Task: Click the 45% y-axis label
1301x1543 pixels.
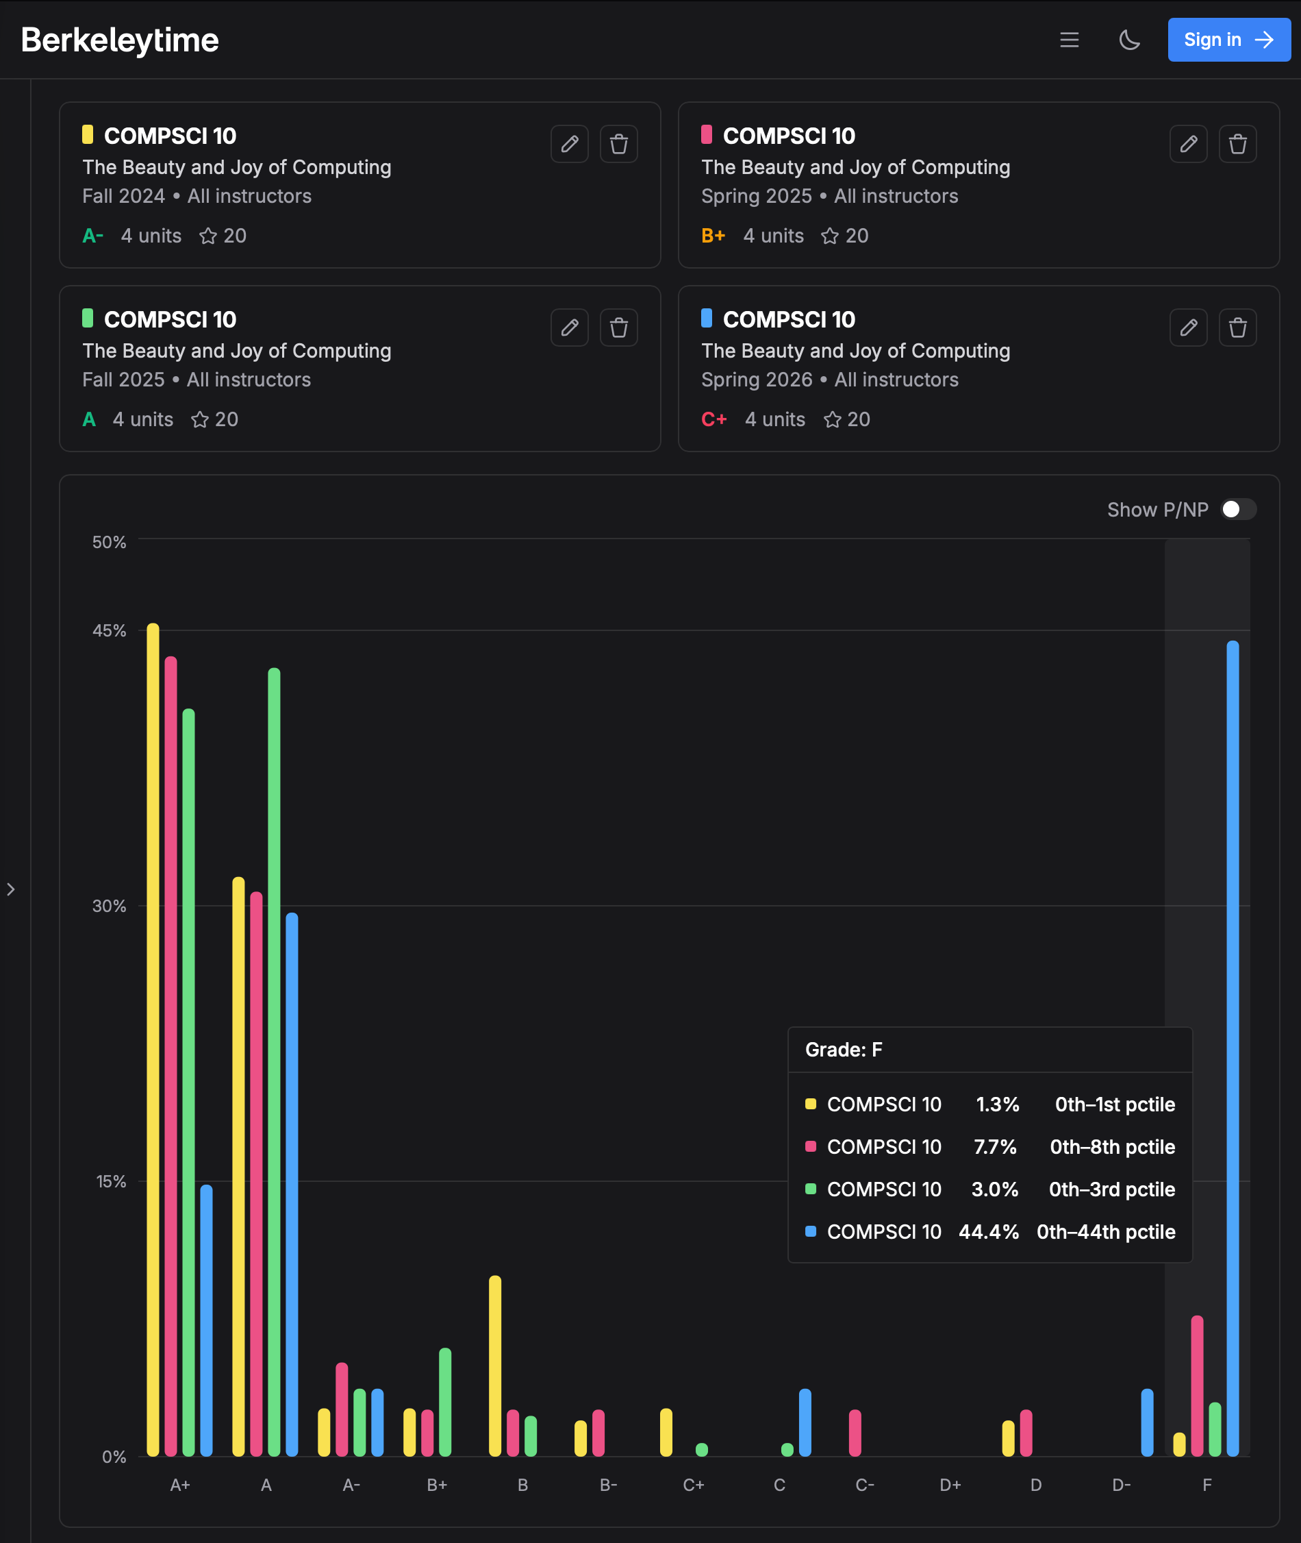Action: pyautogui.click(x=109, y=630)
